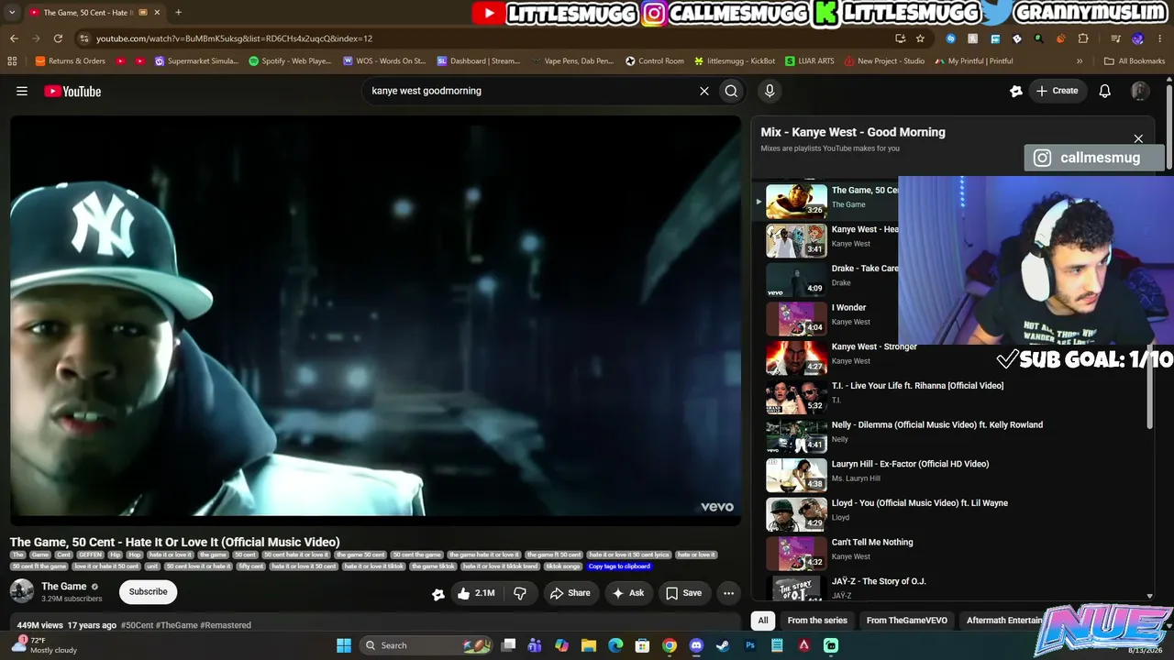Viewport: 1174px width, 660px height.
Task: Play Kanye West - Heartless thumbnail in mix
Action: 796,241
